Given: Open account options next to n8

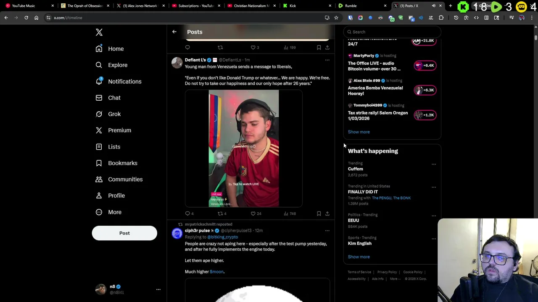Looking at the screenshot, I should click(158, 289).
